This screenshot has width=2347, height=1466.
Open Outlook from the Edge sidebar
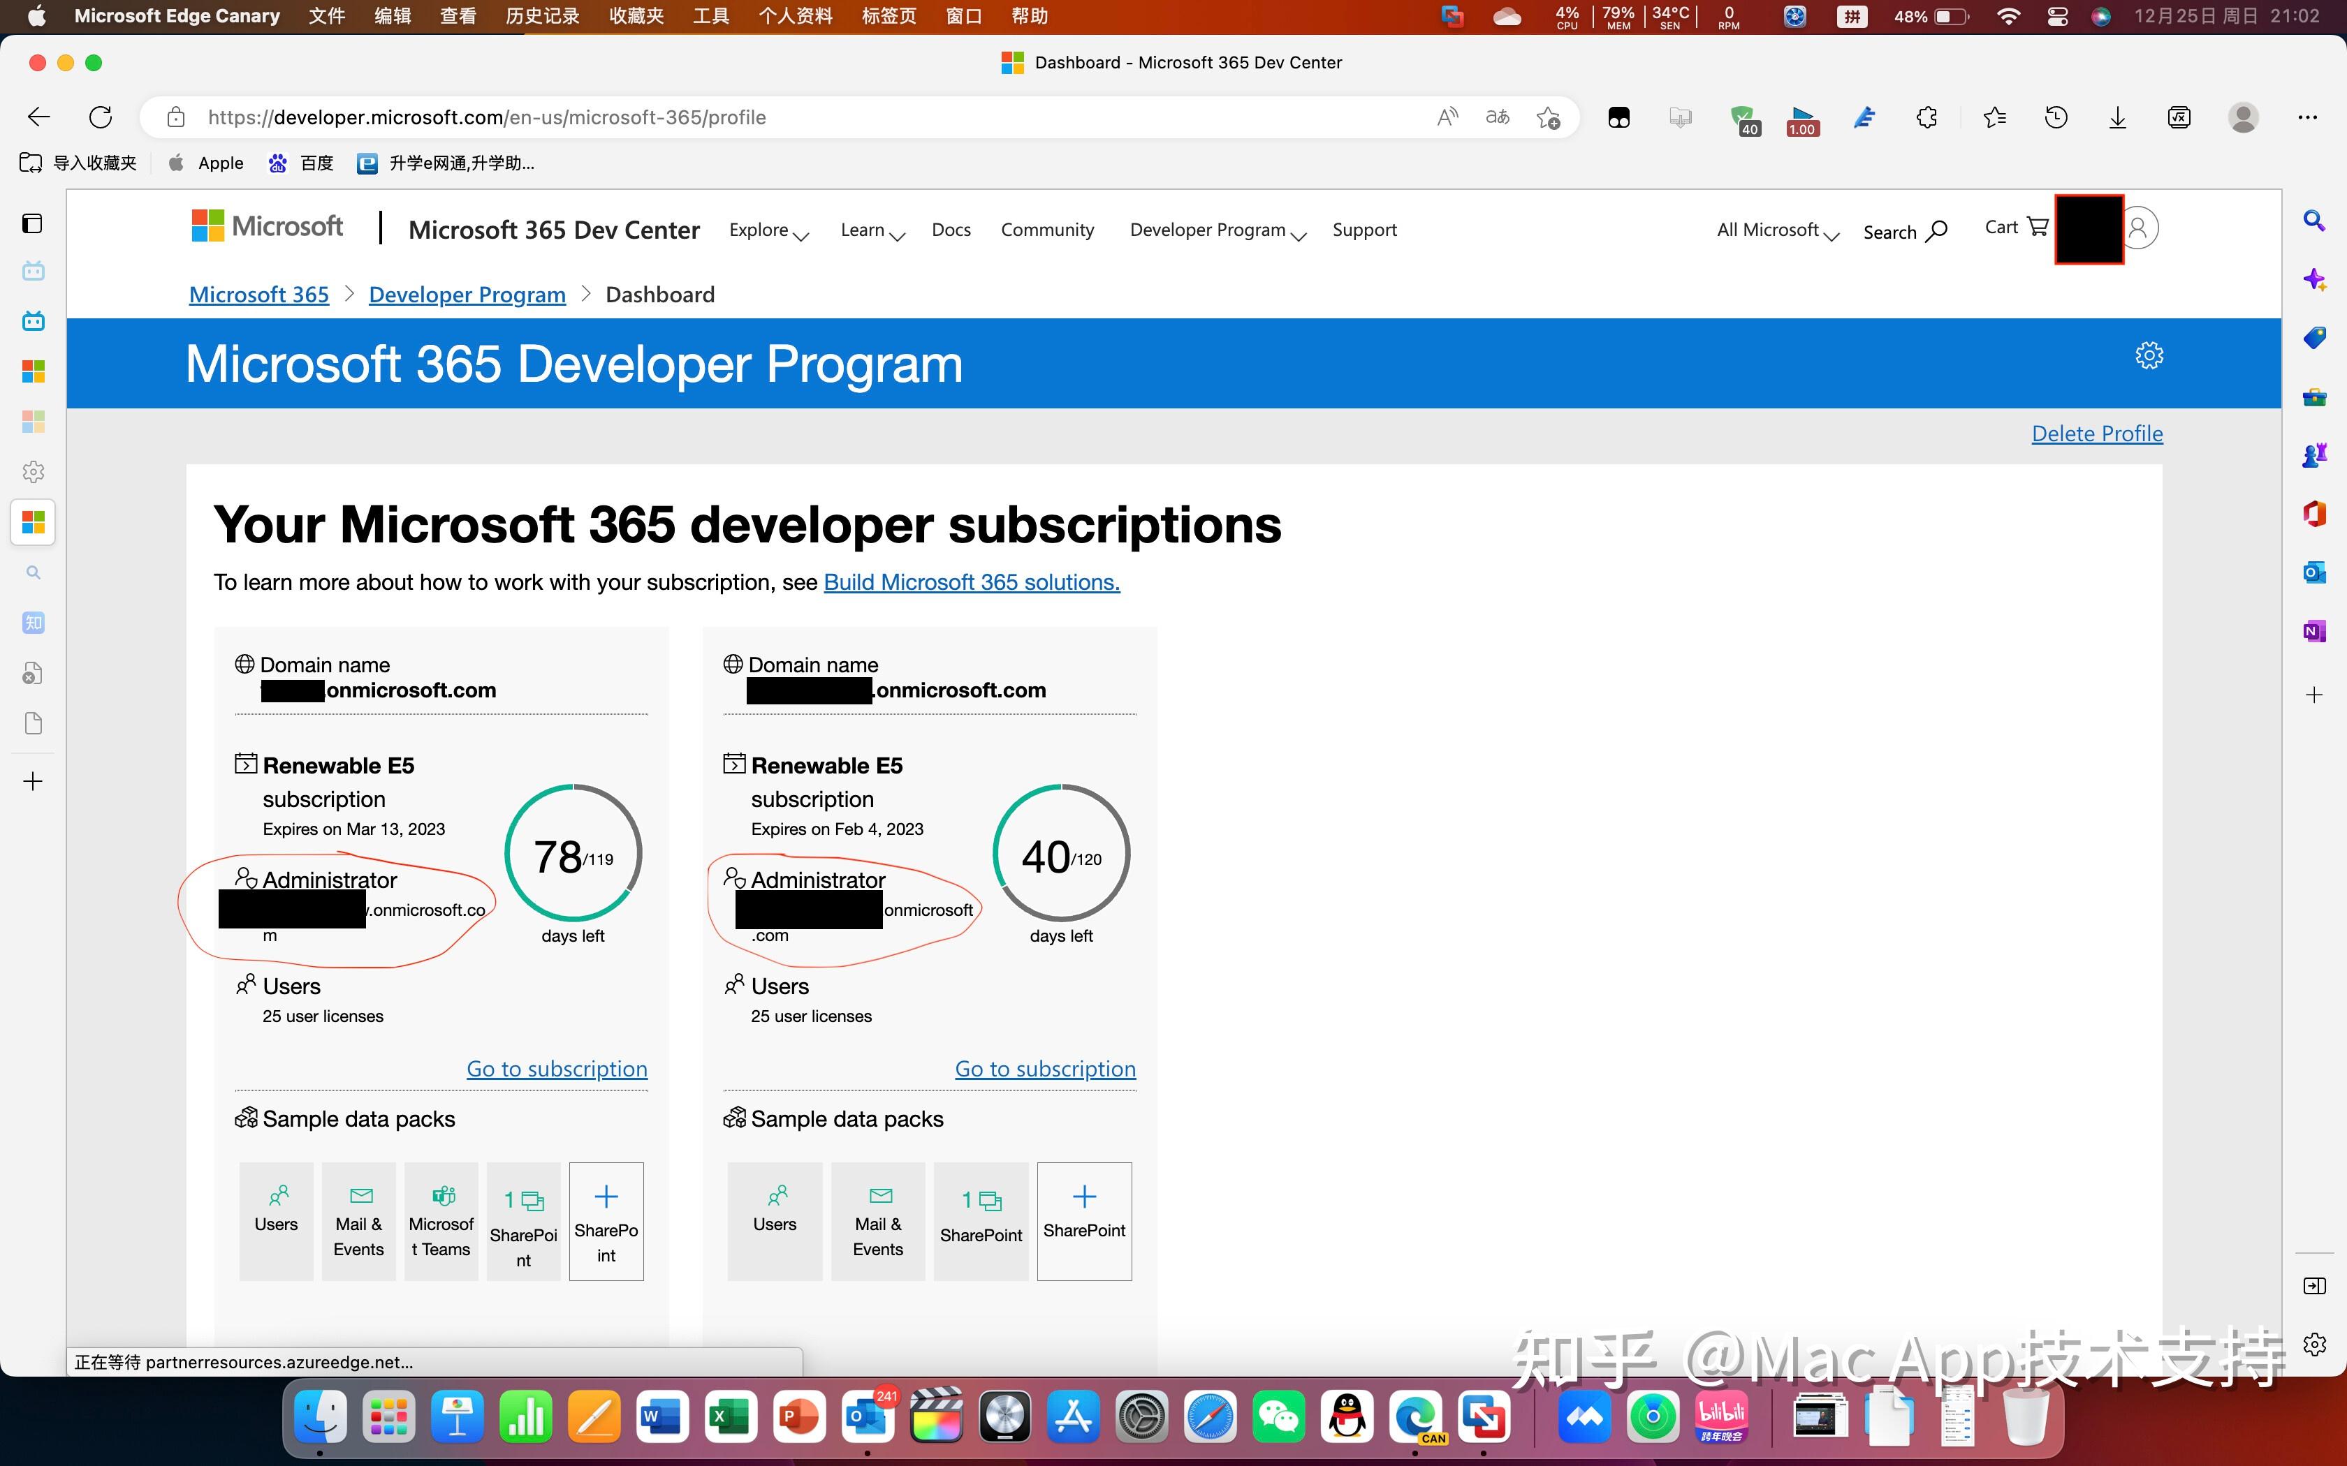coord(2316,572)
